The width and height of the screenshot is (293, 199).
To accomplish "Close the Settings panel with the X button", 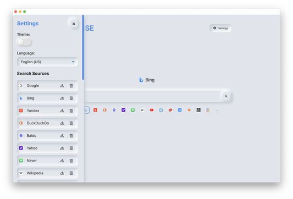I will [x=74, y=24].
